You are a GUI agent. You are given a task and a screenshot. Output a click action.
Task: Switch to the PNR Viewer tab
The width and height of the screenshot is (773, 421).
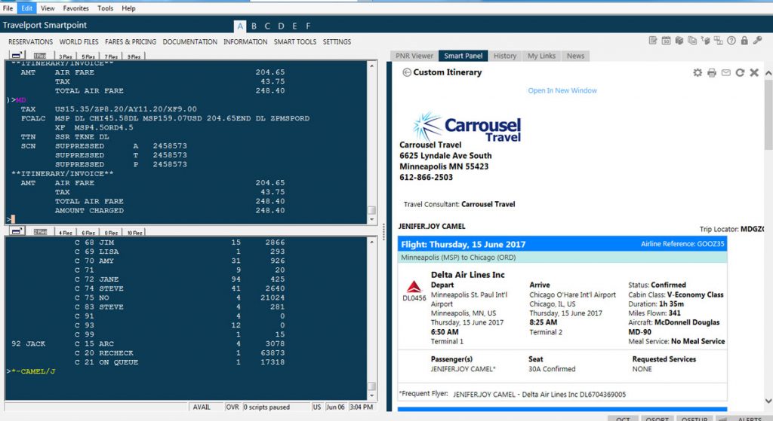click(x=414, y=56)
